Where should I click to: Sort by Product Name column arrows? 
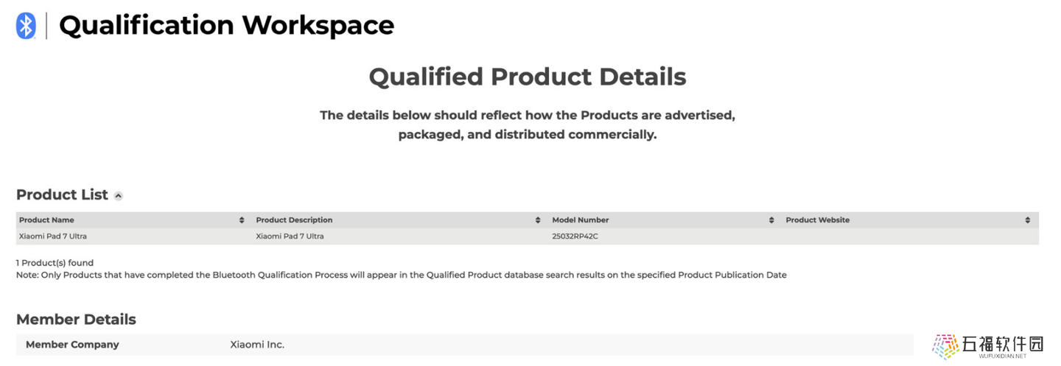(242, 220)
